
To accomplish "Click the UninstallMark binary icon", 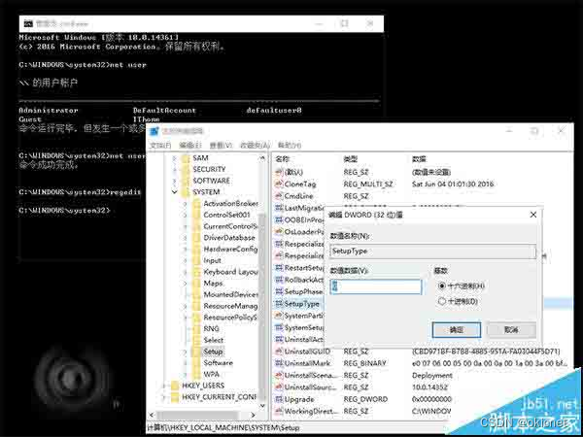I will 279,363.
